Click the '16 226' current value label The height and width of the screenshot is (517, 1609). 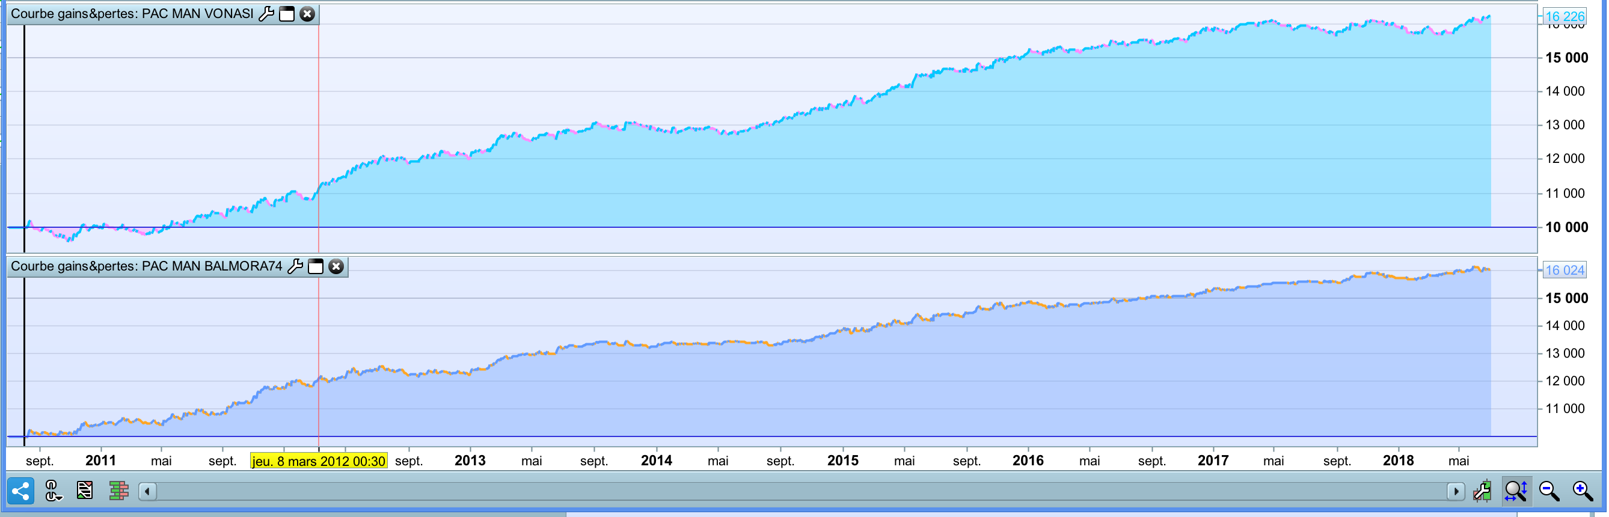coord(1565,16)
